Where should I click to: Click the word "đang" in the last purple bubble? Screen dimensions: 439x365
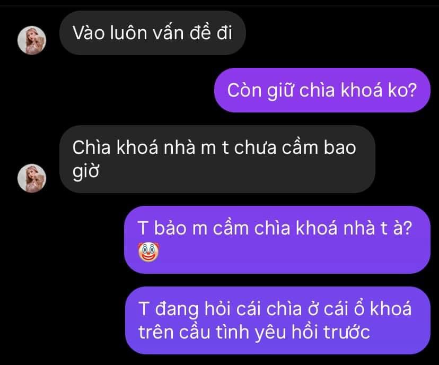176,309
